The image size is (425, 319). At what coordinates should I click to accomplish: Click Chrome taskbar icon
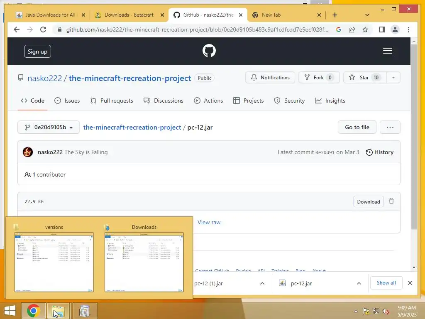pyautogui.click(x=33, y=311)
